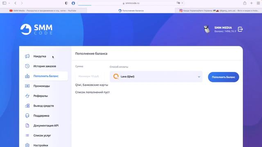Click the SMM Code logo
The width and height of the screenshot is (262, 147).
pos(36,29)
